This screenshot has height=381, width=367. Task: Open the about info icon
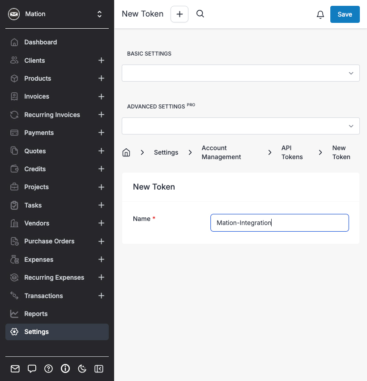click(x=65, y=369)
